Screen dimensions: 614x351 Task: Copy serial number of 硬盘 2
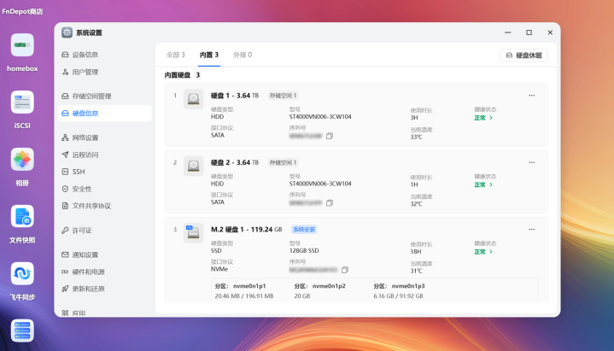tap(330, 203)
